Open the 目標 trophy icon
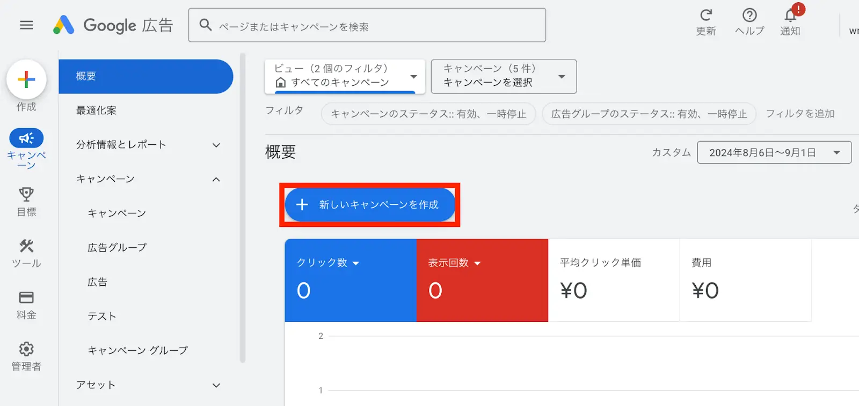 [26, 194]
